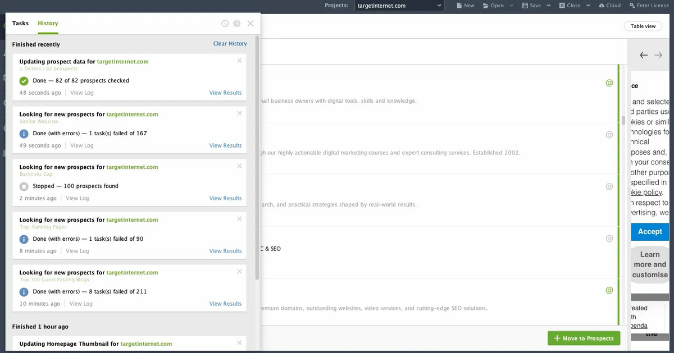Click Learn more and customise button
Screen dimensions: 674x353
650,264
